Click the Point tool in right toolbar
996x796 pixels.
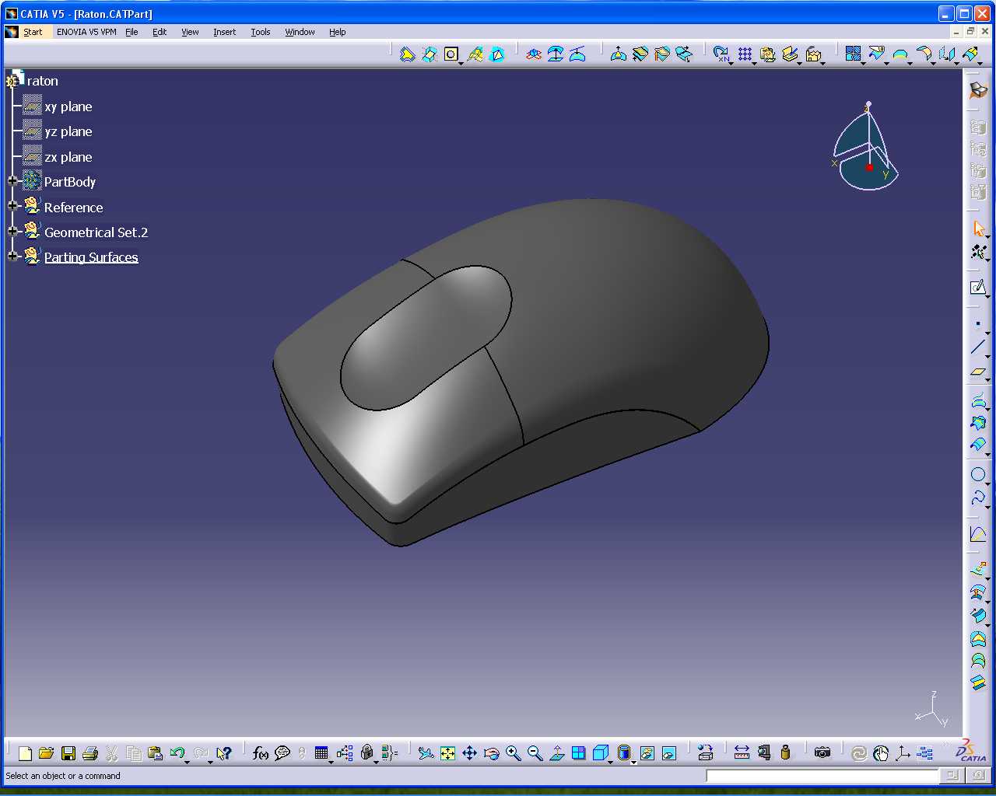(x=978, y=323)
